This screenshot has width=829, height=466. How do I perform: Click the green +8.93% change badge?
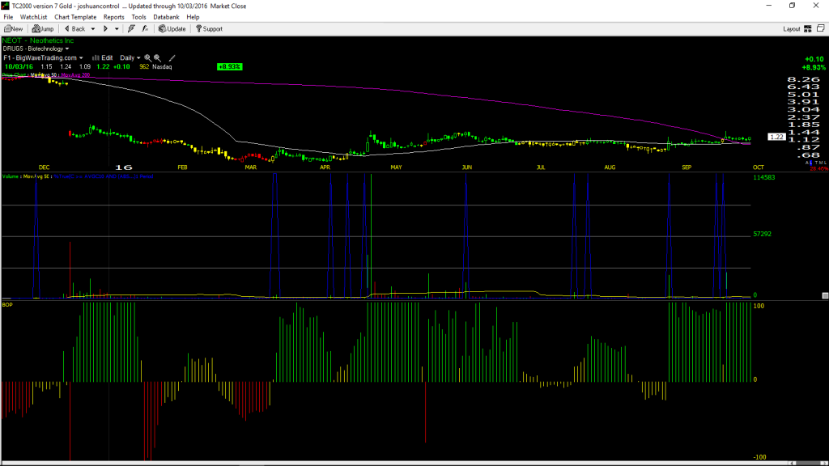click(229, 67)
